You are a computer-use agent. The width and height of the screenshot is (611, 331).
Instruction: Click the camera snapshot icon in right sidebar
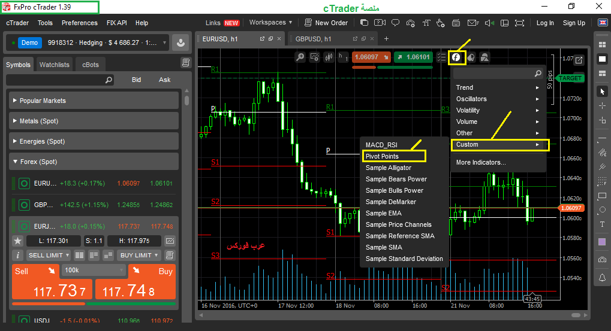point(602,259)
